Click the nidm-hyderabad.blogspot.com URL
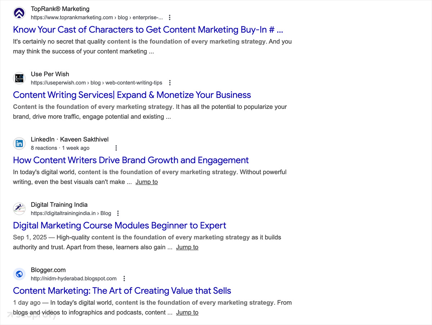This screenshot has width=432, height=325. pyautogui.click(x=73, y=278)
